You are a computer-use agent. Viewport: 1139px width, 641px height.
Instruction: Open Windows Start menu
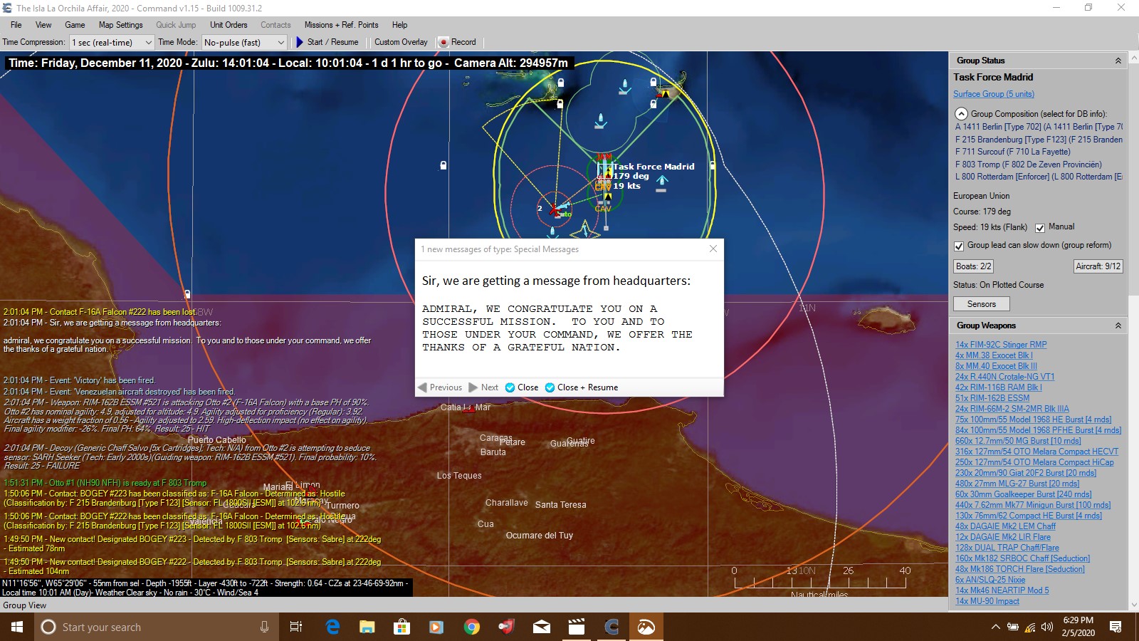click(17, 627)
